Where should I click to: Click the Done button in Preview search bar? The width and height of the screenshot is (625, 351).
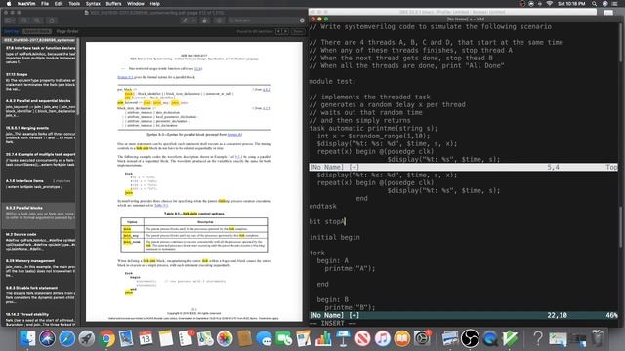[298, 31]
